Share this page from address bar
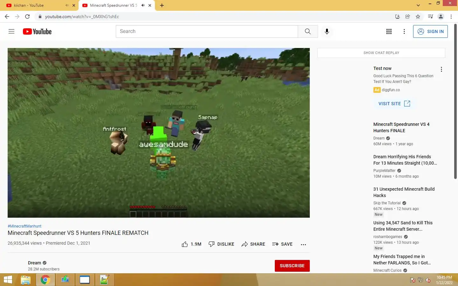 click(408, 17)
